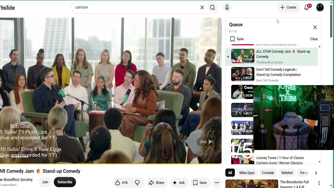Save the video using the button beside Ask
334x188 pixels.
(x=200, y=183)
